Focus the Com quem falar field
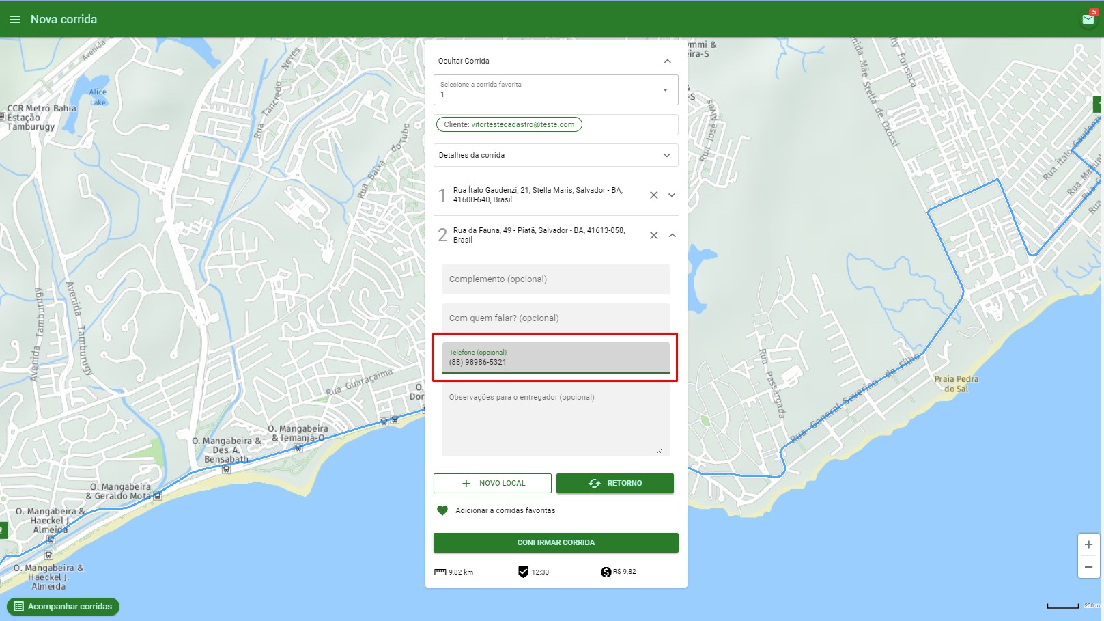This screenshot has width=1104, height=621. 556,318
